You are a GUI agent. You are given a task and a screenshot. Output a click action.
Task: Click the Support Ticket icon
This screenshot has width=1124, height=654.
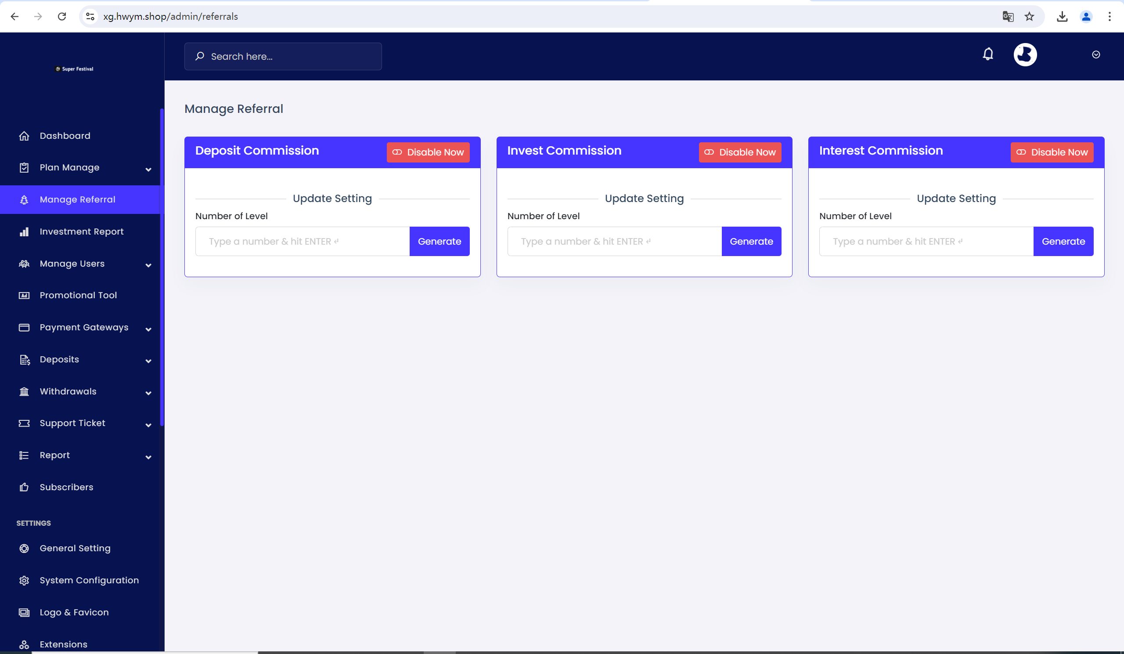24,423
